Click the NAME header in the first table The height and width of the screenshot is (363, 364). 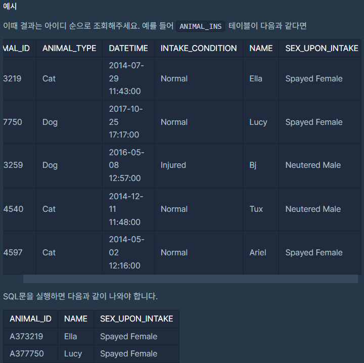pyautogui.click(x=261, y=48)
